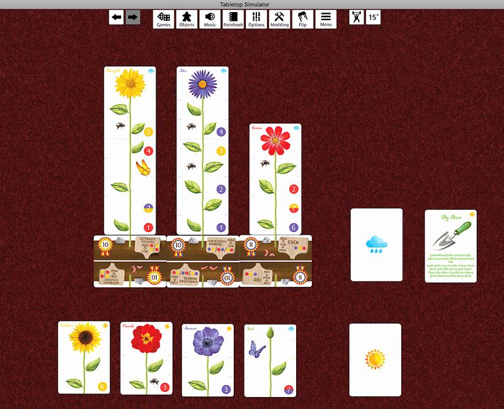
Task: Click the Consecutive Numbers soil card
Action: coord(203,248)
